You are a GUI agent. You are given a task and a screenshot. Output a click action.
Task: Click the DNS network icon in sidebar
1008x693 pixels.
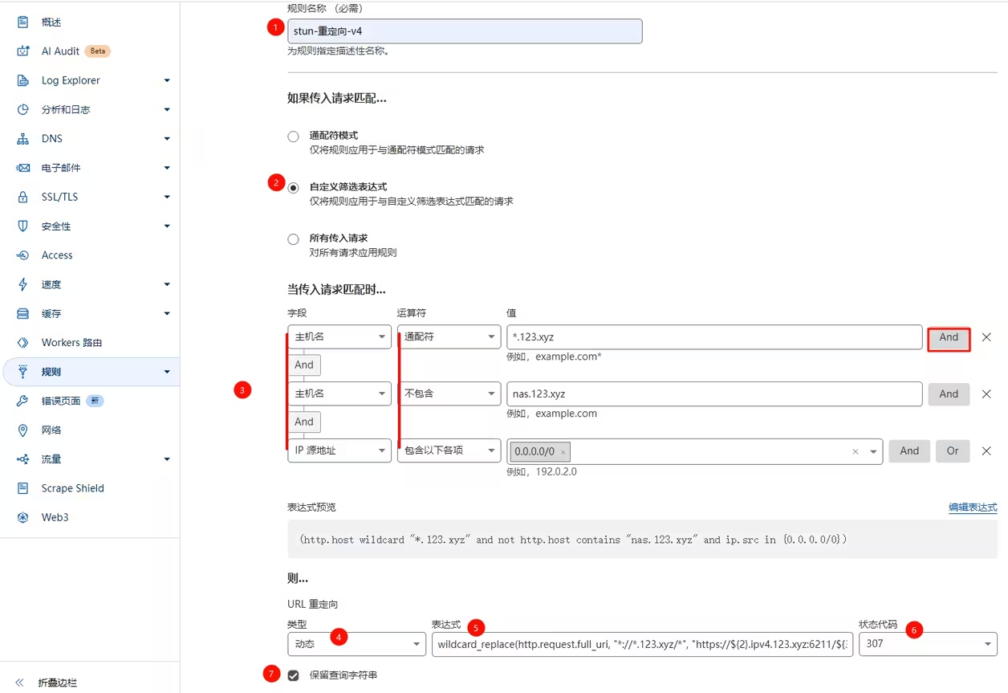pos(23,139)
